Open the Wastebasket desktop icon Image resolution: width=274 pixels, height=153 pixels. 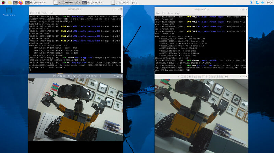[x=9, y=12]
